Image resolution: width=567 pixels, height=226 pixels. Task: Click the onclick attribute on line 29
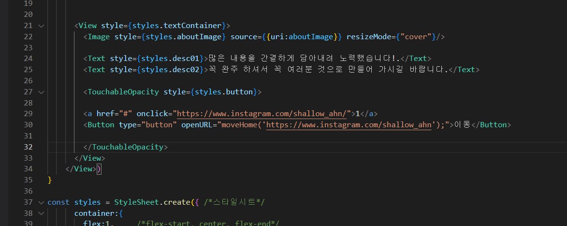pos(152,114)
